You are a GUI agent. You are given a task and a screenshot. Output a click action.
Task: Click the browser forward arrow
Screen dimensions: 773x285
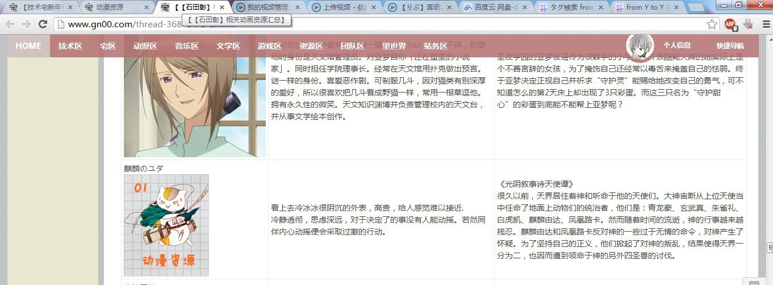click(26, 24)
